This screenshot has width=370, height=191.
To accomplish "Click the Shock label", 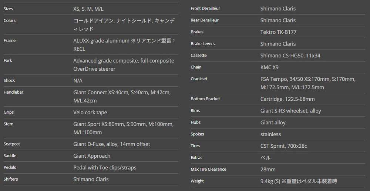I will tap(9, 80).
